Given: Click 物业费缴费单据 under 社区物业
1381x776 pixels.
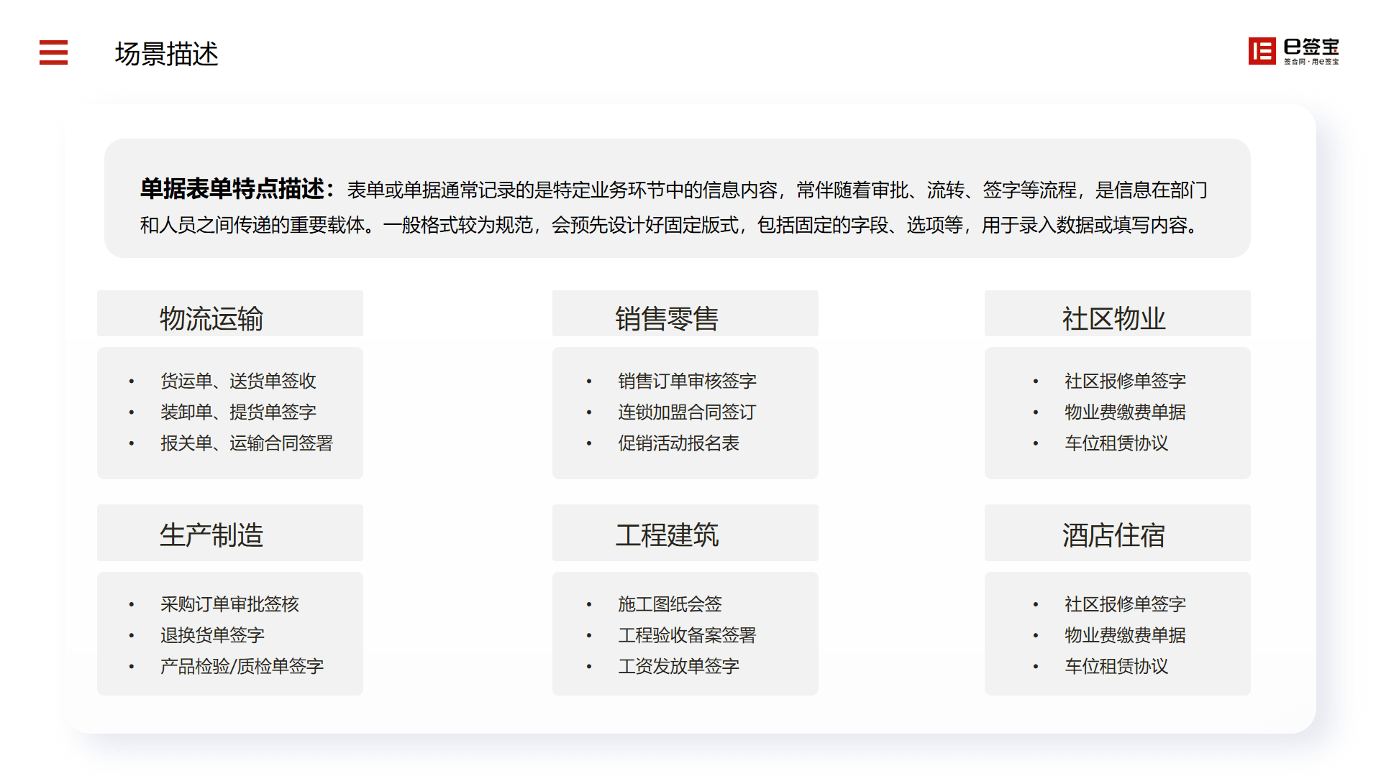Looking at the screenshot, I should point(1125,412).
